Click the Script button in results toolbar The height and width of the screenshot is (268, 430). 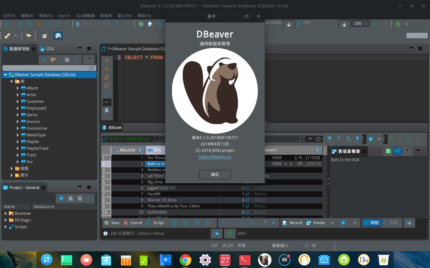(x=155, y=223)
